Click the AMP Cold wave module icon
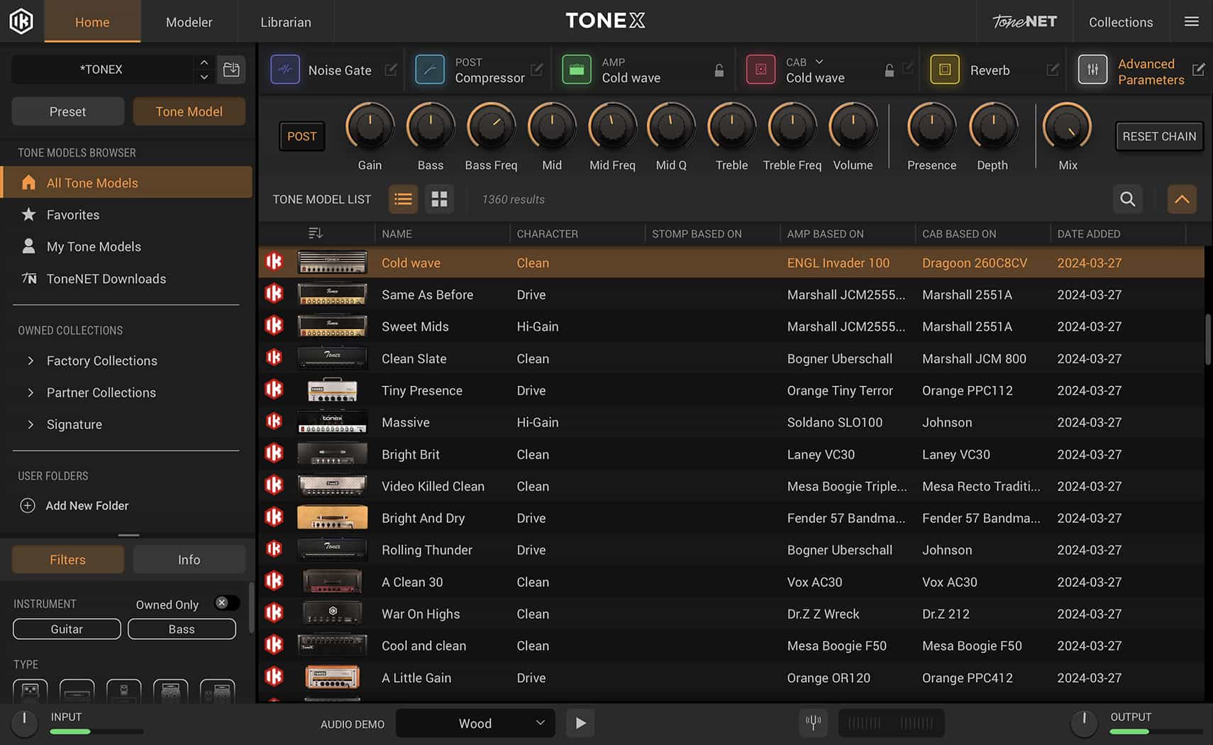This screenshot has height=745, width=1213. pyautogui.click(x=577, y=70)
